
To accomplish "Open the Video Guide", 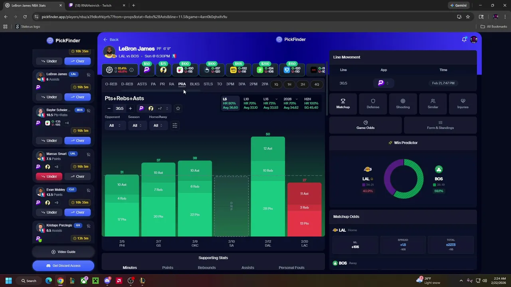I will tap(63, 252).
